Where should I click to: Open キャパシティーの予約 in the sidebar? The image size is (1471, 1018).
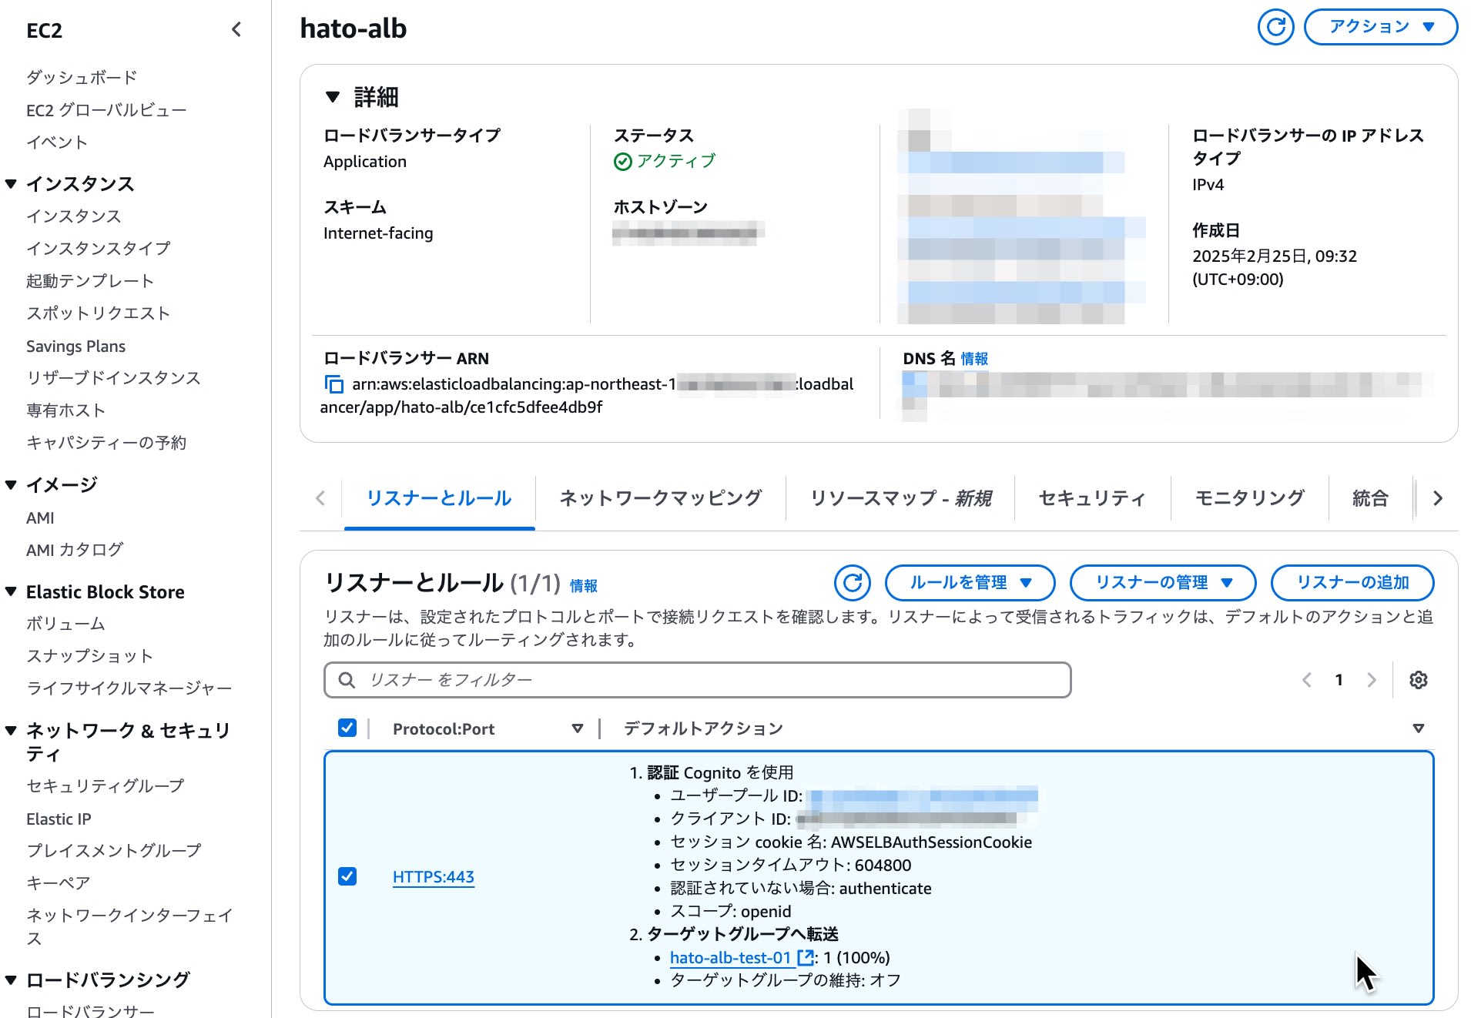pyautogui.click(x=106, y=443)
